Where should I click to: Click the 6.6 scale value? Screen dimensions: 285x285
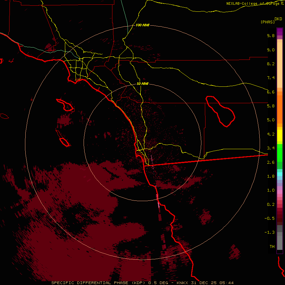click(271, 92)
